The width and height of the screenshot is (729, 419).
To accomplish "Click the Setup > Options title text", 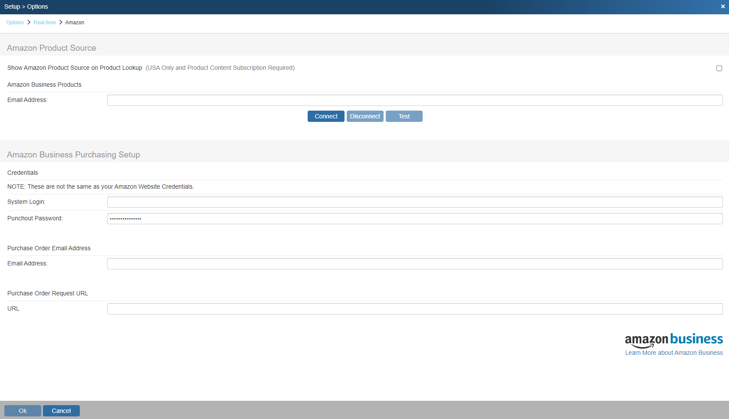I will 26,7.
